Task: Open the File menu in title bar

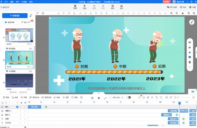Action: [x=6, y=2]
